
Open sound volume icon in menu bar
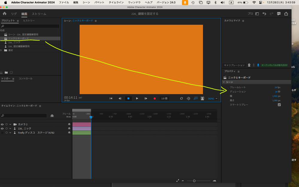click(x=223, y=2)
